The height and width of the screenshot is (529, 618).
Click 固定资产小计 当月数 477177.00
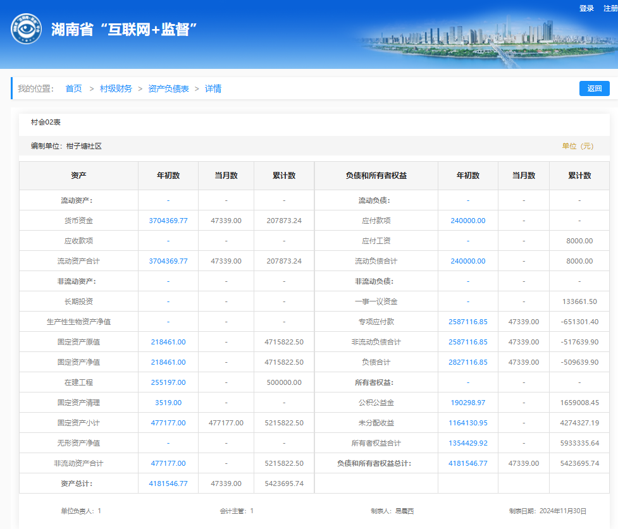226,423
